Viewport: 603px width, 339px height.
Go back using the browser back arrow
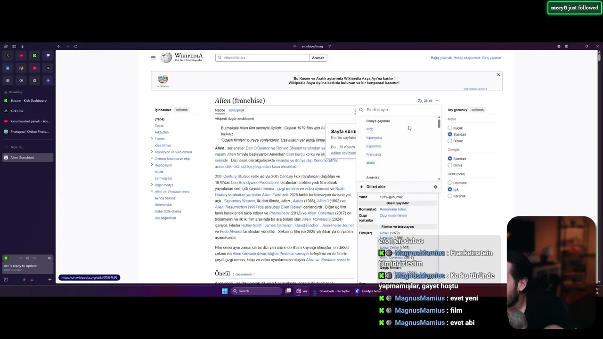(x=58, y=46)
